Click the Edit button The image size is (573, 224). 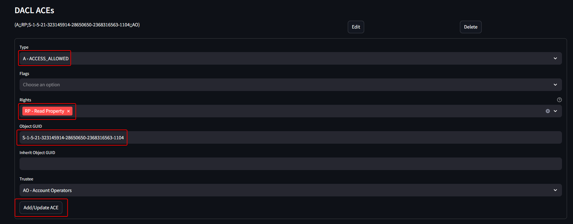pos(356,27)
